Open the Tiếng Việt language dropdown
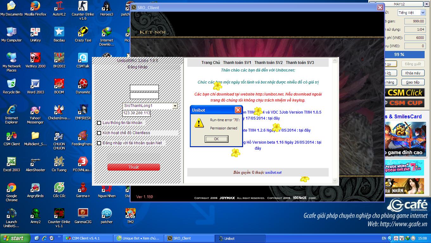The height and width of the screenshot is (243, 431). (423, 13)
